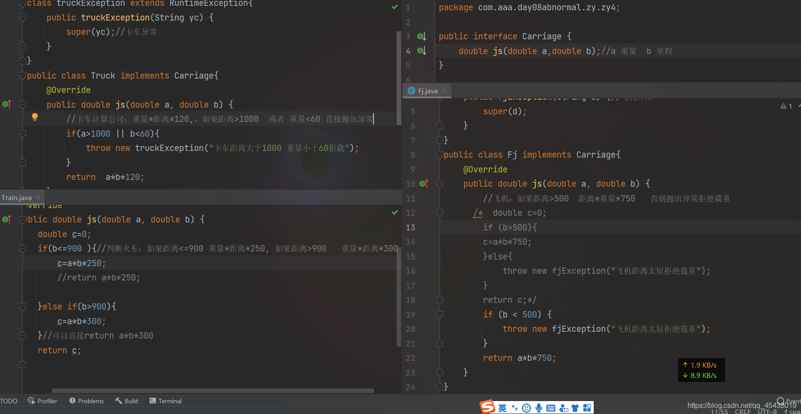Open the Terminal tool window
The image size is (801, 414).
[165, 401]
